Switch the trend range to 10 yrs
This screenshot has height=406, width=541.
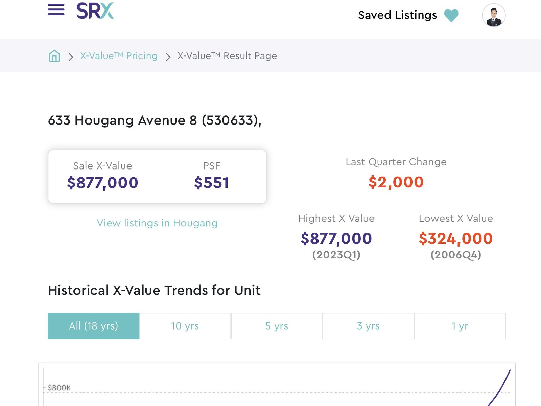[x=185, y=326]
